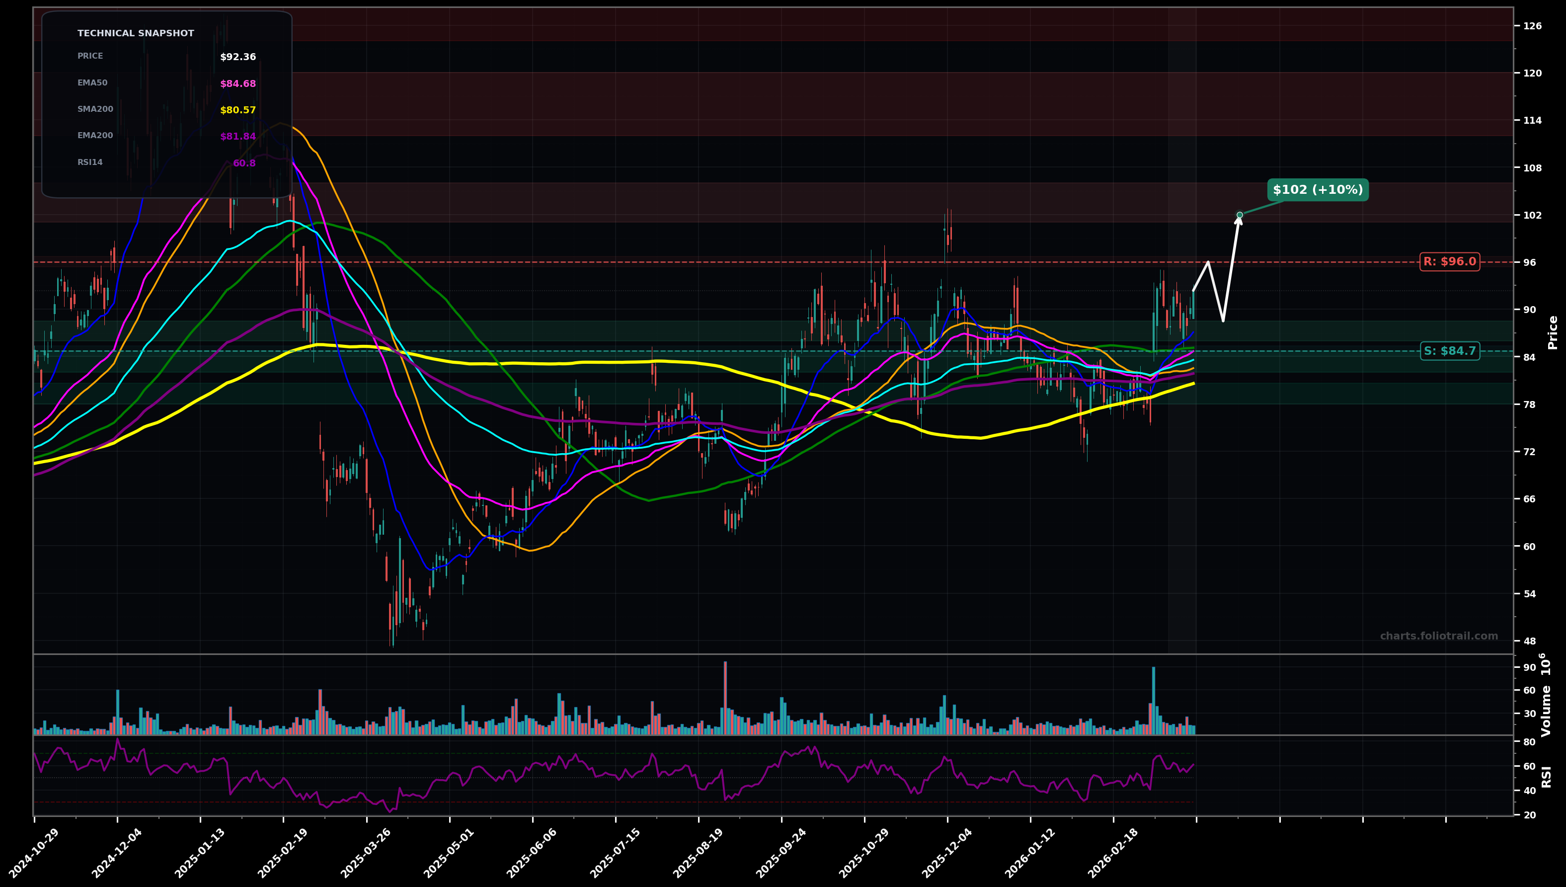Click the SMA200 value $80.57
Viewport: 1566px width, 887px height.
pyautogui.click(x=237, y=110)
